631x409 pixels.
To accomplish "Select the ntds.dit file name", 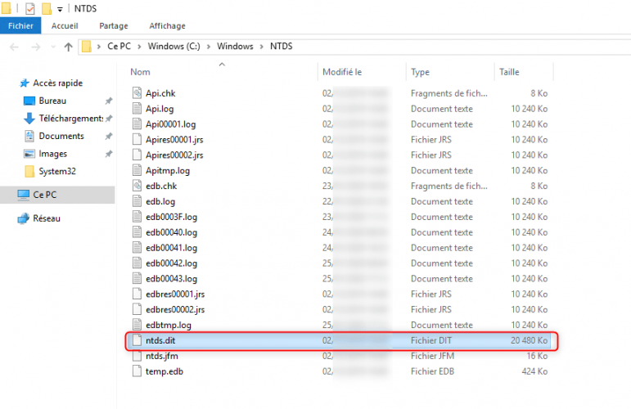I will tap(160, 340).
